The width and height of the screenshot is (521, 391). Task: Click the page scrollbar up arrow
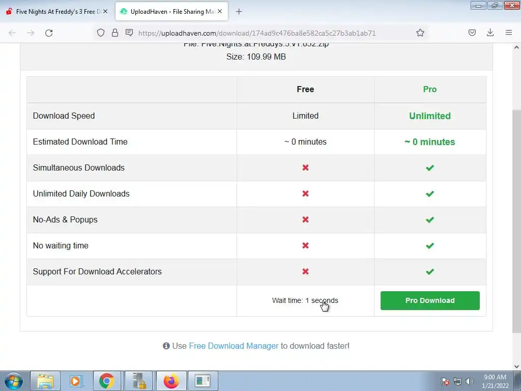[x=517, y=47]
